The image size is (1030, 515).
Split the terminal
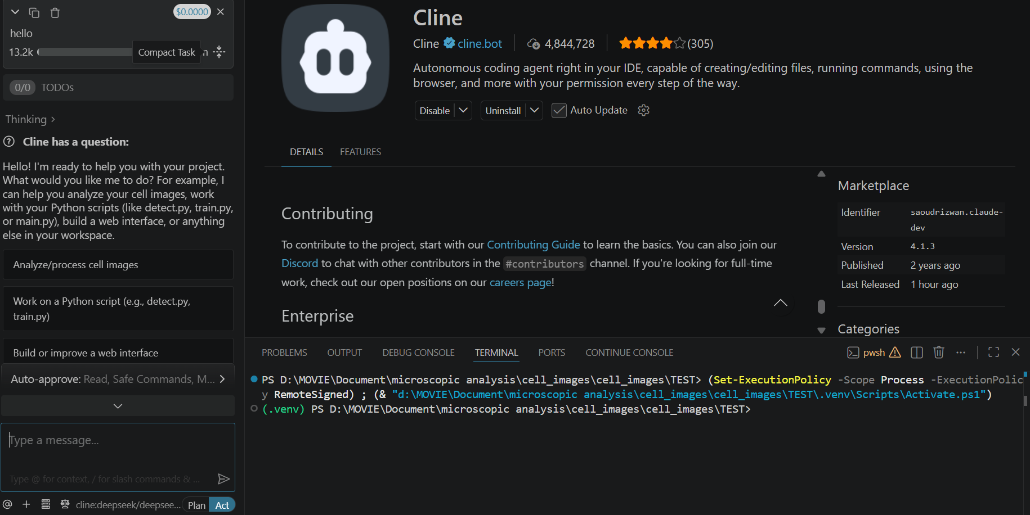tap(917, 352)
